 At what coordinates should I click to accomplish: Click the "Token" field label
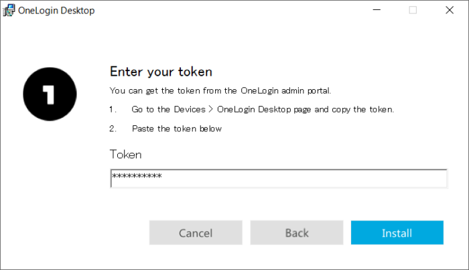[126, 155]
